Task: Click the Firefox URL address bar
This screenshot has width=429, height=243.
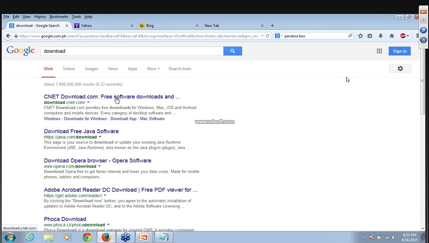Action: click(x=138, y=36)
